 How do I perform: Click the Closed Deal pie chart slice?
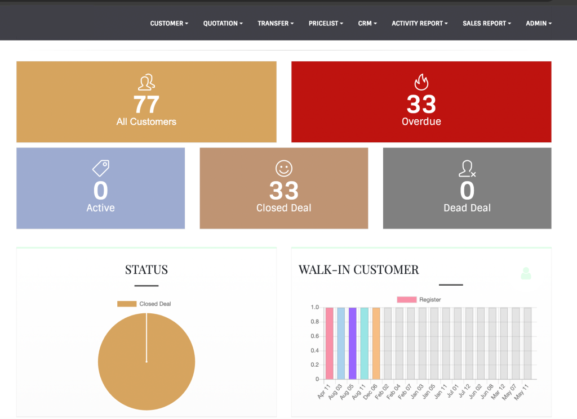[147, 362]
